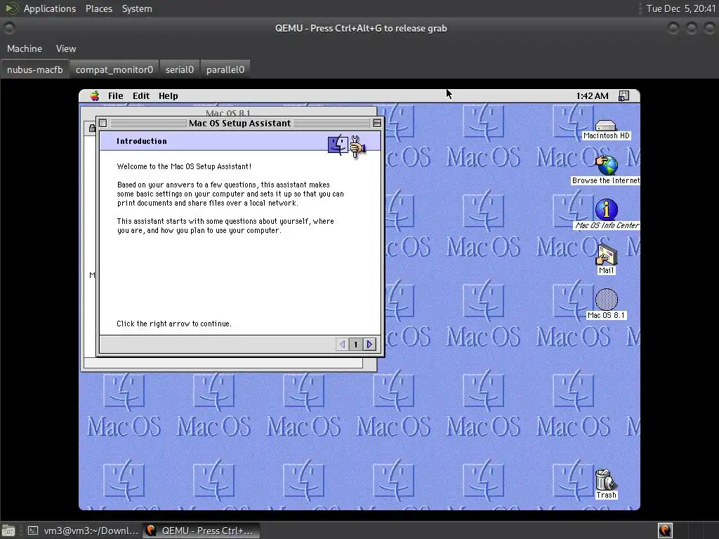Click the page number 1 indicator
The image size is (719, 539).
[x=356, y=344]
